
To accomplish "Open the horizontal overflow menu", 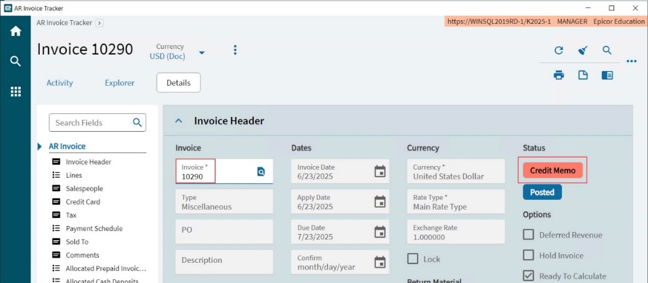I will coord(631,61).
